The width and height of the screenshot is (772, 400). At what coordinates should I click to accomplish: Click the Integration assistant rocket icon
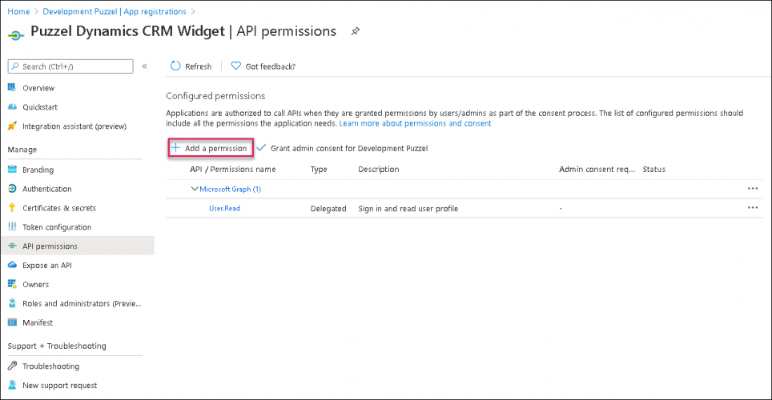tap(13, 126)
